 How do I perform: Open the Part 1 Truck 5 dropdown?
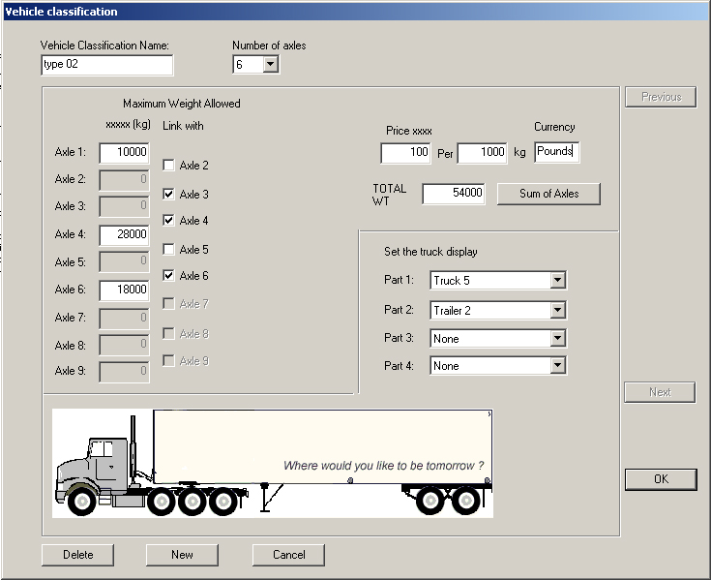coord(558,280)
